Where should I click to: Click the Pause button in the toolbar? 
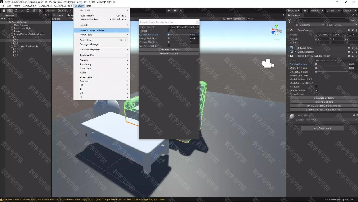click(175, 11)
